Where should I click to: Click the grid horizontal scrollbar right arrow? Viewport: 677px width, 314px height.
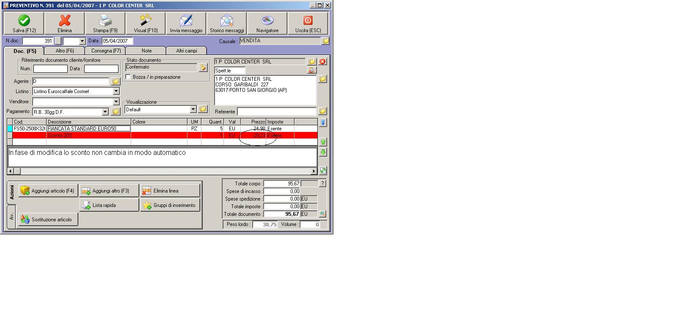coord(314,171)
